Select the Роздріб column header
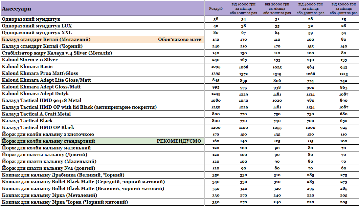 (216, 8)
